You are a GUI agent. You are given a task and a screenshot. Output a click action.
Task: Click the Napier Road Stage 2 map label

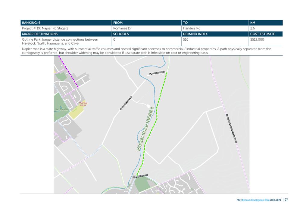tap(145, 129)
